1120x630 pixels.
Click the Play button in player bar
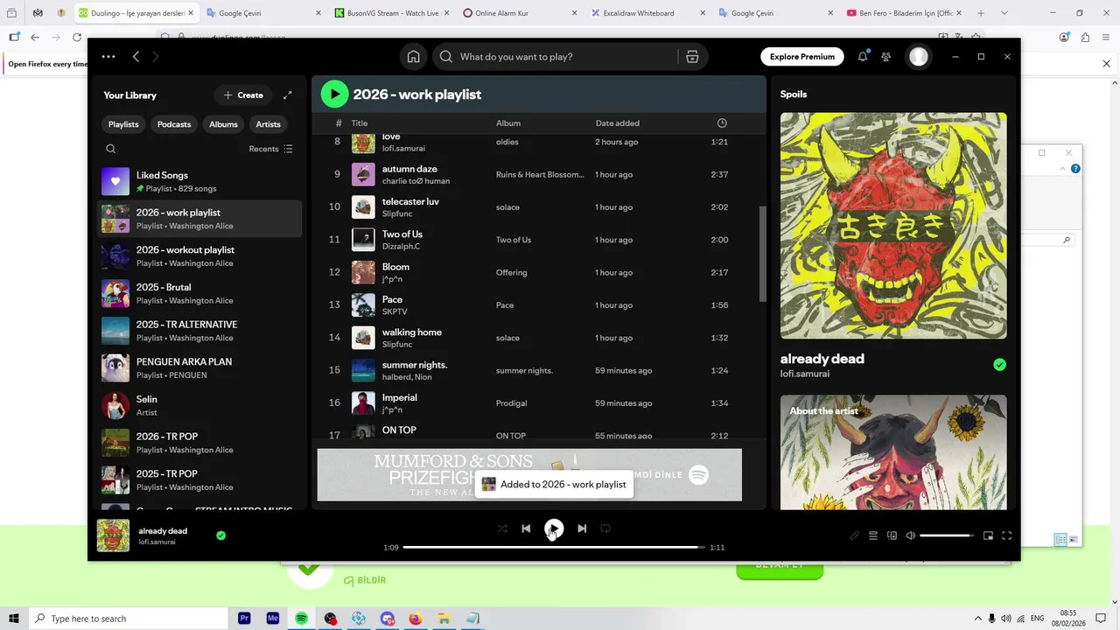click(554, 528)
